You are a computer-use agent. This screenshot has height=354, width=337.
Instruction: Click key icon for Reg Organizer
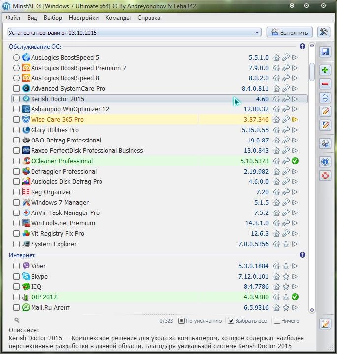(286, 192)
